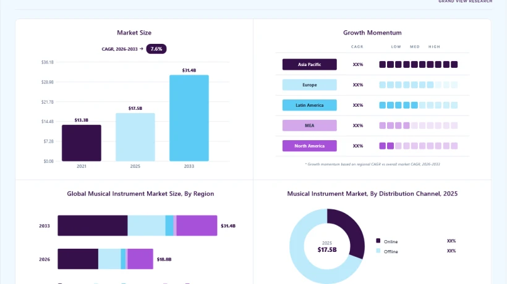Click the "2026" label of region bar
The image size is (507, 284).
coord(45,259)
